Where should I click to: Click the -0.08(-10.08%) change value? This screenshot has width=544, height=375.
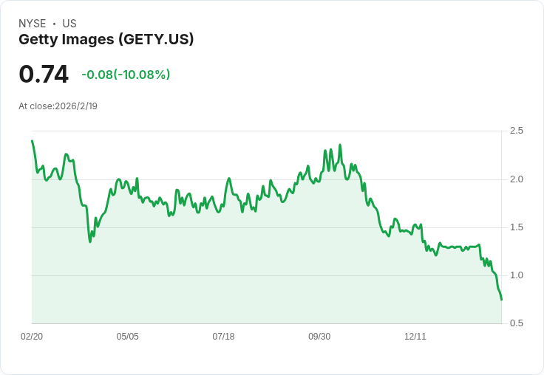[126, 75]
